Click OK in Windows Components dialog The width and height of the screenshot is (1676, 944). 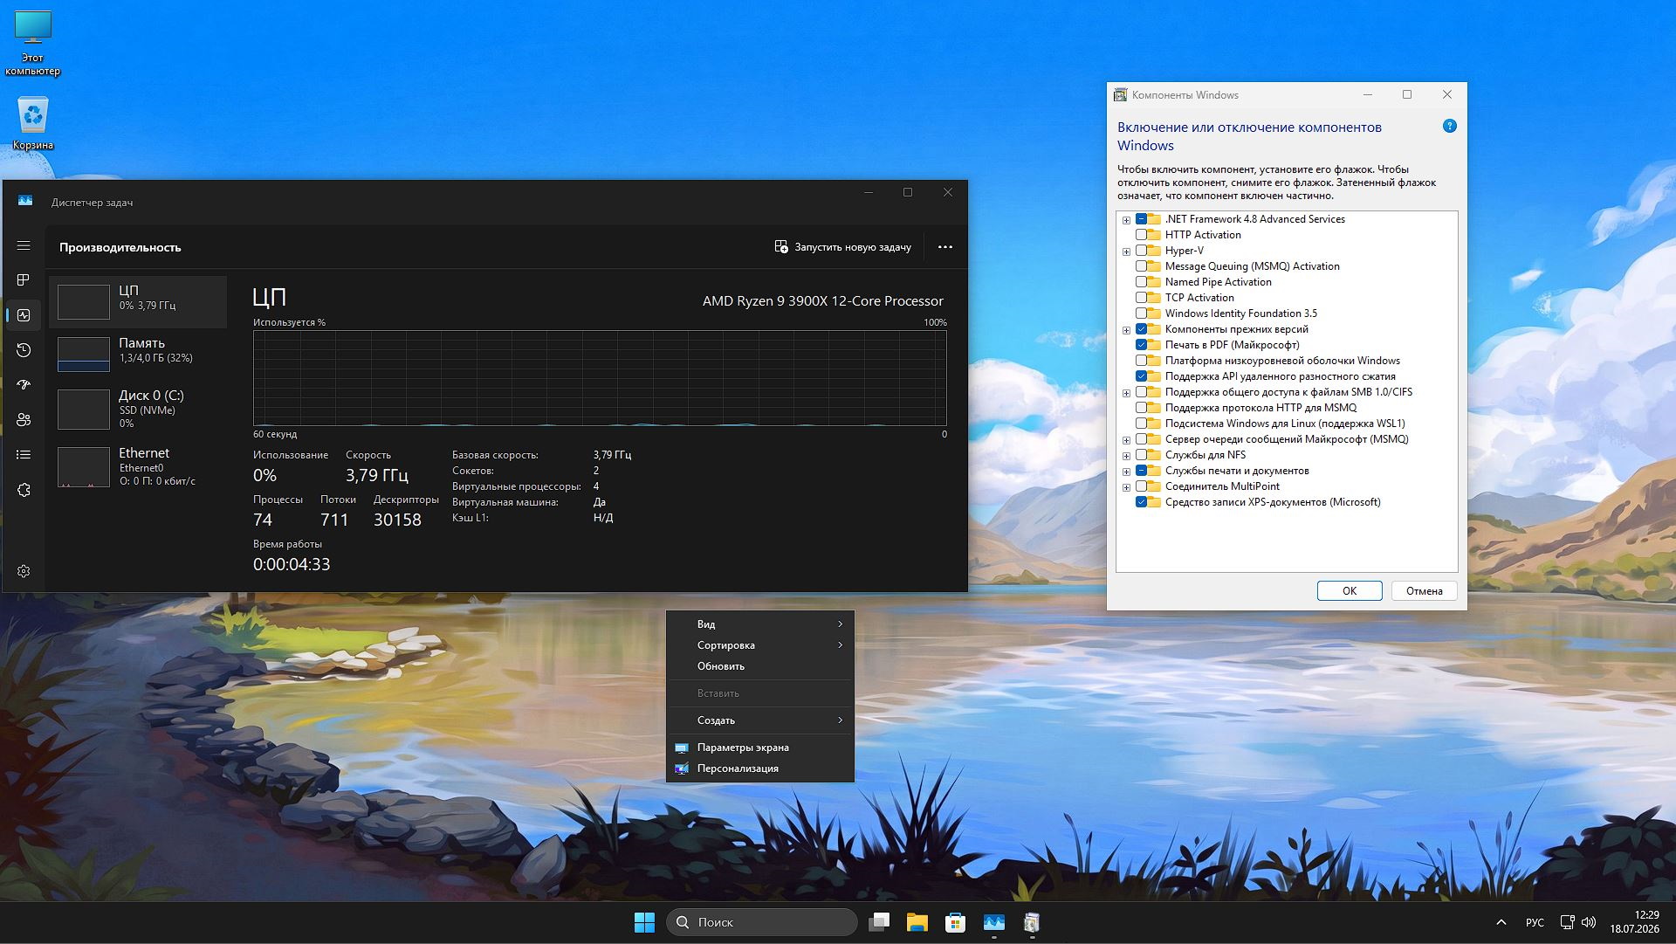coord(1350,591)
